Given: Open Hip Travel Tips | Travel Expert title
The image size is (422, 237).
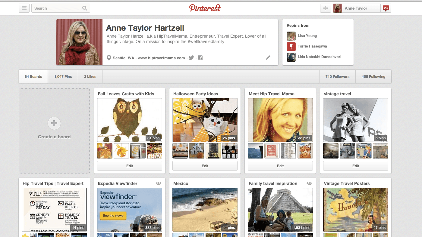Looking at the screenshot, I should pos(53,183).
